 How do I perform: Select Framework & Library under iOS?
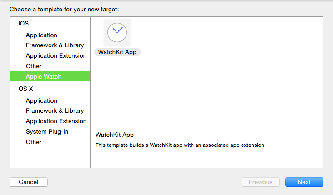click(55, 45)
